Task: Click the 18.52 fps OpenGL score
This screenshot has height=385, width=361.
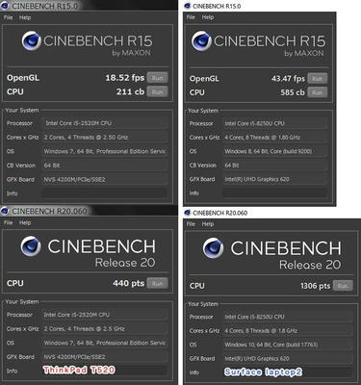Action: coord(125,78)
